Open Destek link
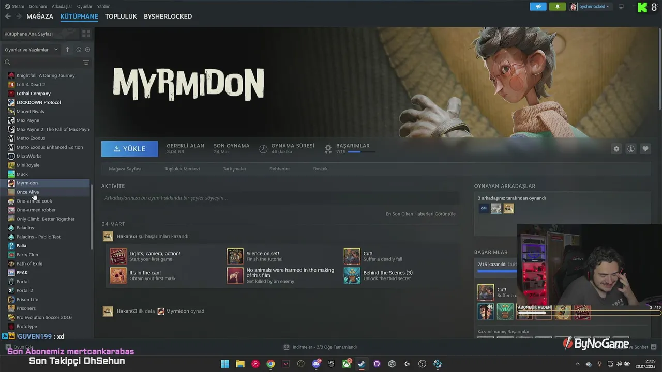The image size is (662, 372). pyautogui.click(x=320, y=169)
